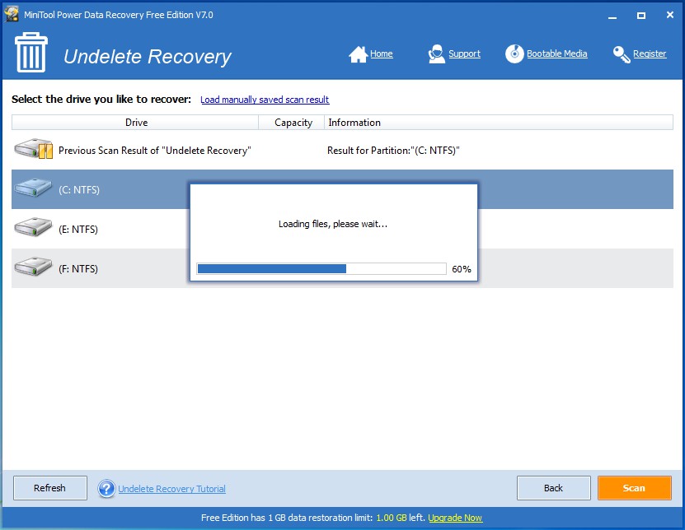Screen dimensions: 685x530
Task: Click the 60% progress value
Action: 462,269
